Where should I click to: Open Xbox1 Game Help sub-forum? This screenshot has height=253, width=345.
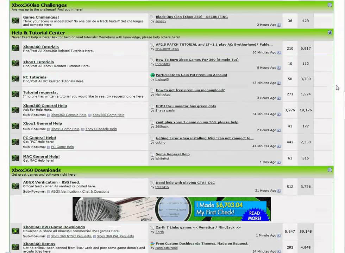click(65, 129)
